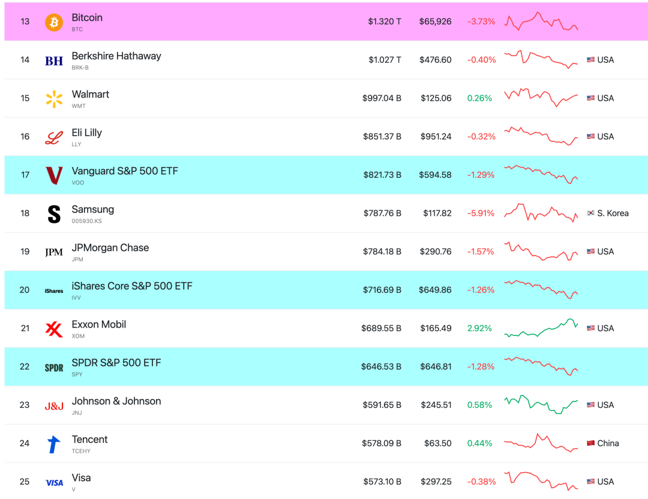Click the Tencent sparkline chart

pyautogui.click(x=541, y=443)
